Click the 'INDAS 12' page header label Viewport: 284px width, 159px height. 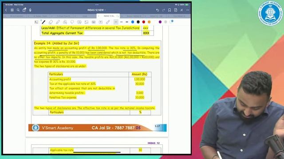click(154, 143)
